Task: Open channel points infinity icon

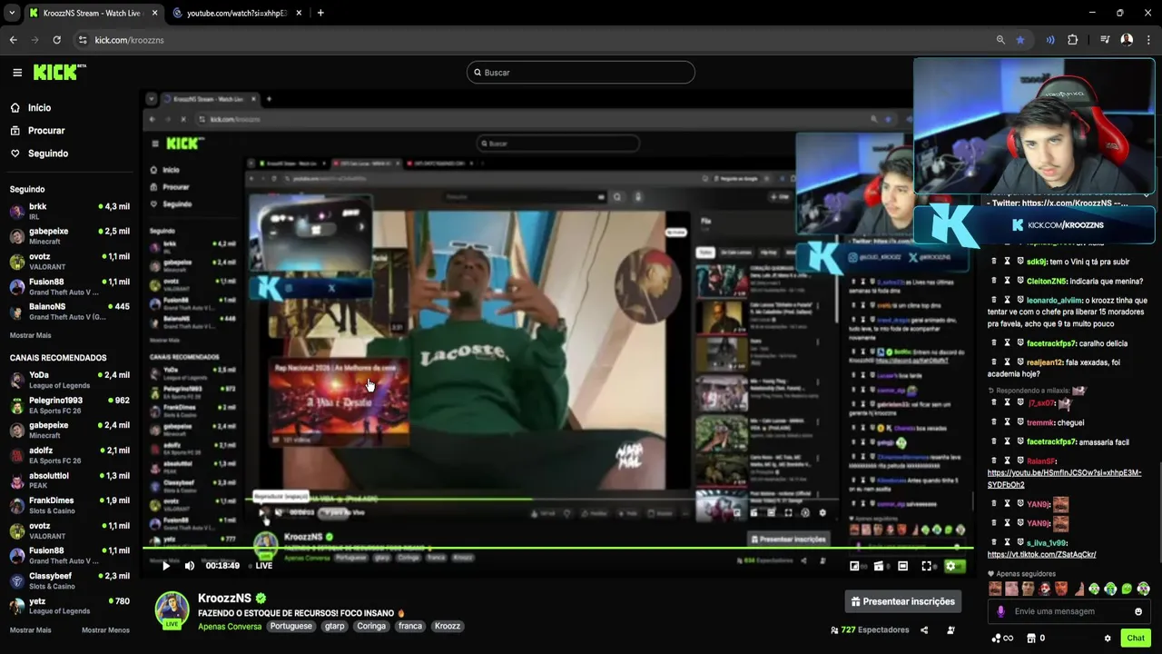Action: point(1002,639)
